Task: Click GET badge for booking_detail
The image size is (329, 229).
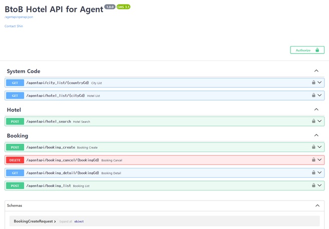Action: point(15,173)
